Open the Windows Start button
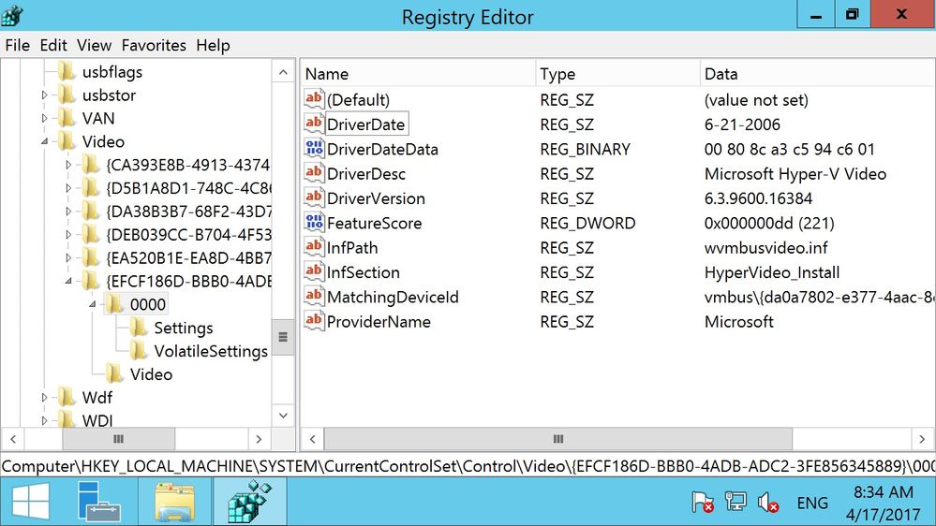The width and height of the screenshot is (936, 526). point(30,502)
